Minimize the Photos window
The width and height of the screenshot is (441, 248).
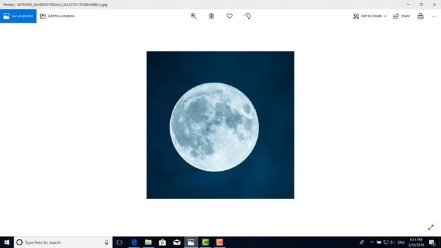[408, 5]
